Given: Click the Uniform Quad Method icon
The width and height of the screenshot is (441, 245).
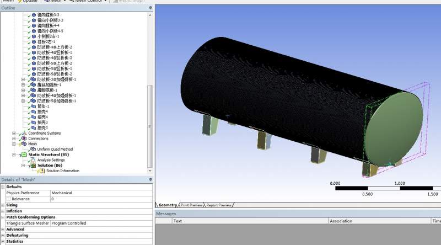Looking at the screenshot, I should (33, 149).
